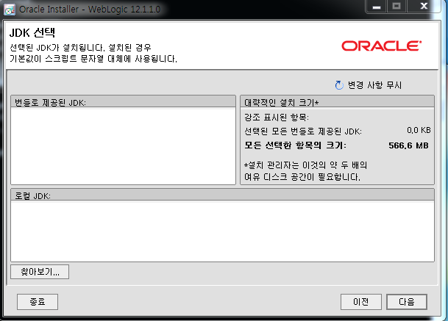Click the 여유 디스크 공간이 필요합니다 note
Image resolution: width=448 pixels, height=321 pixels.
(302, 177)
